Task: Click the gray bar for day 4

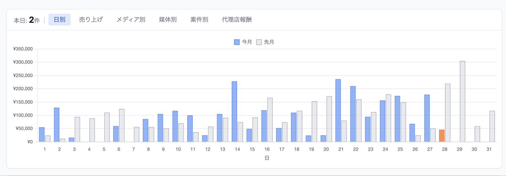Action: click(92, 130)
